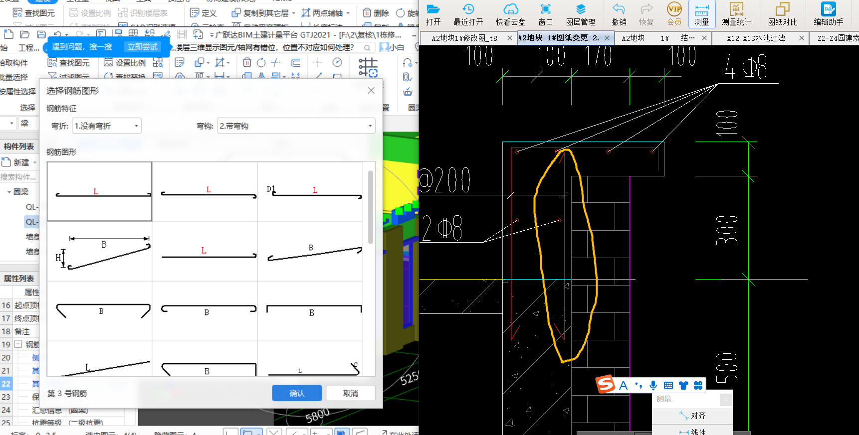Select the highlighted QL- component in the list
859x435 pixels.
tap(31, 222)
